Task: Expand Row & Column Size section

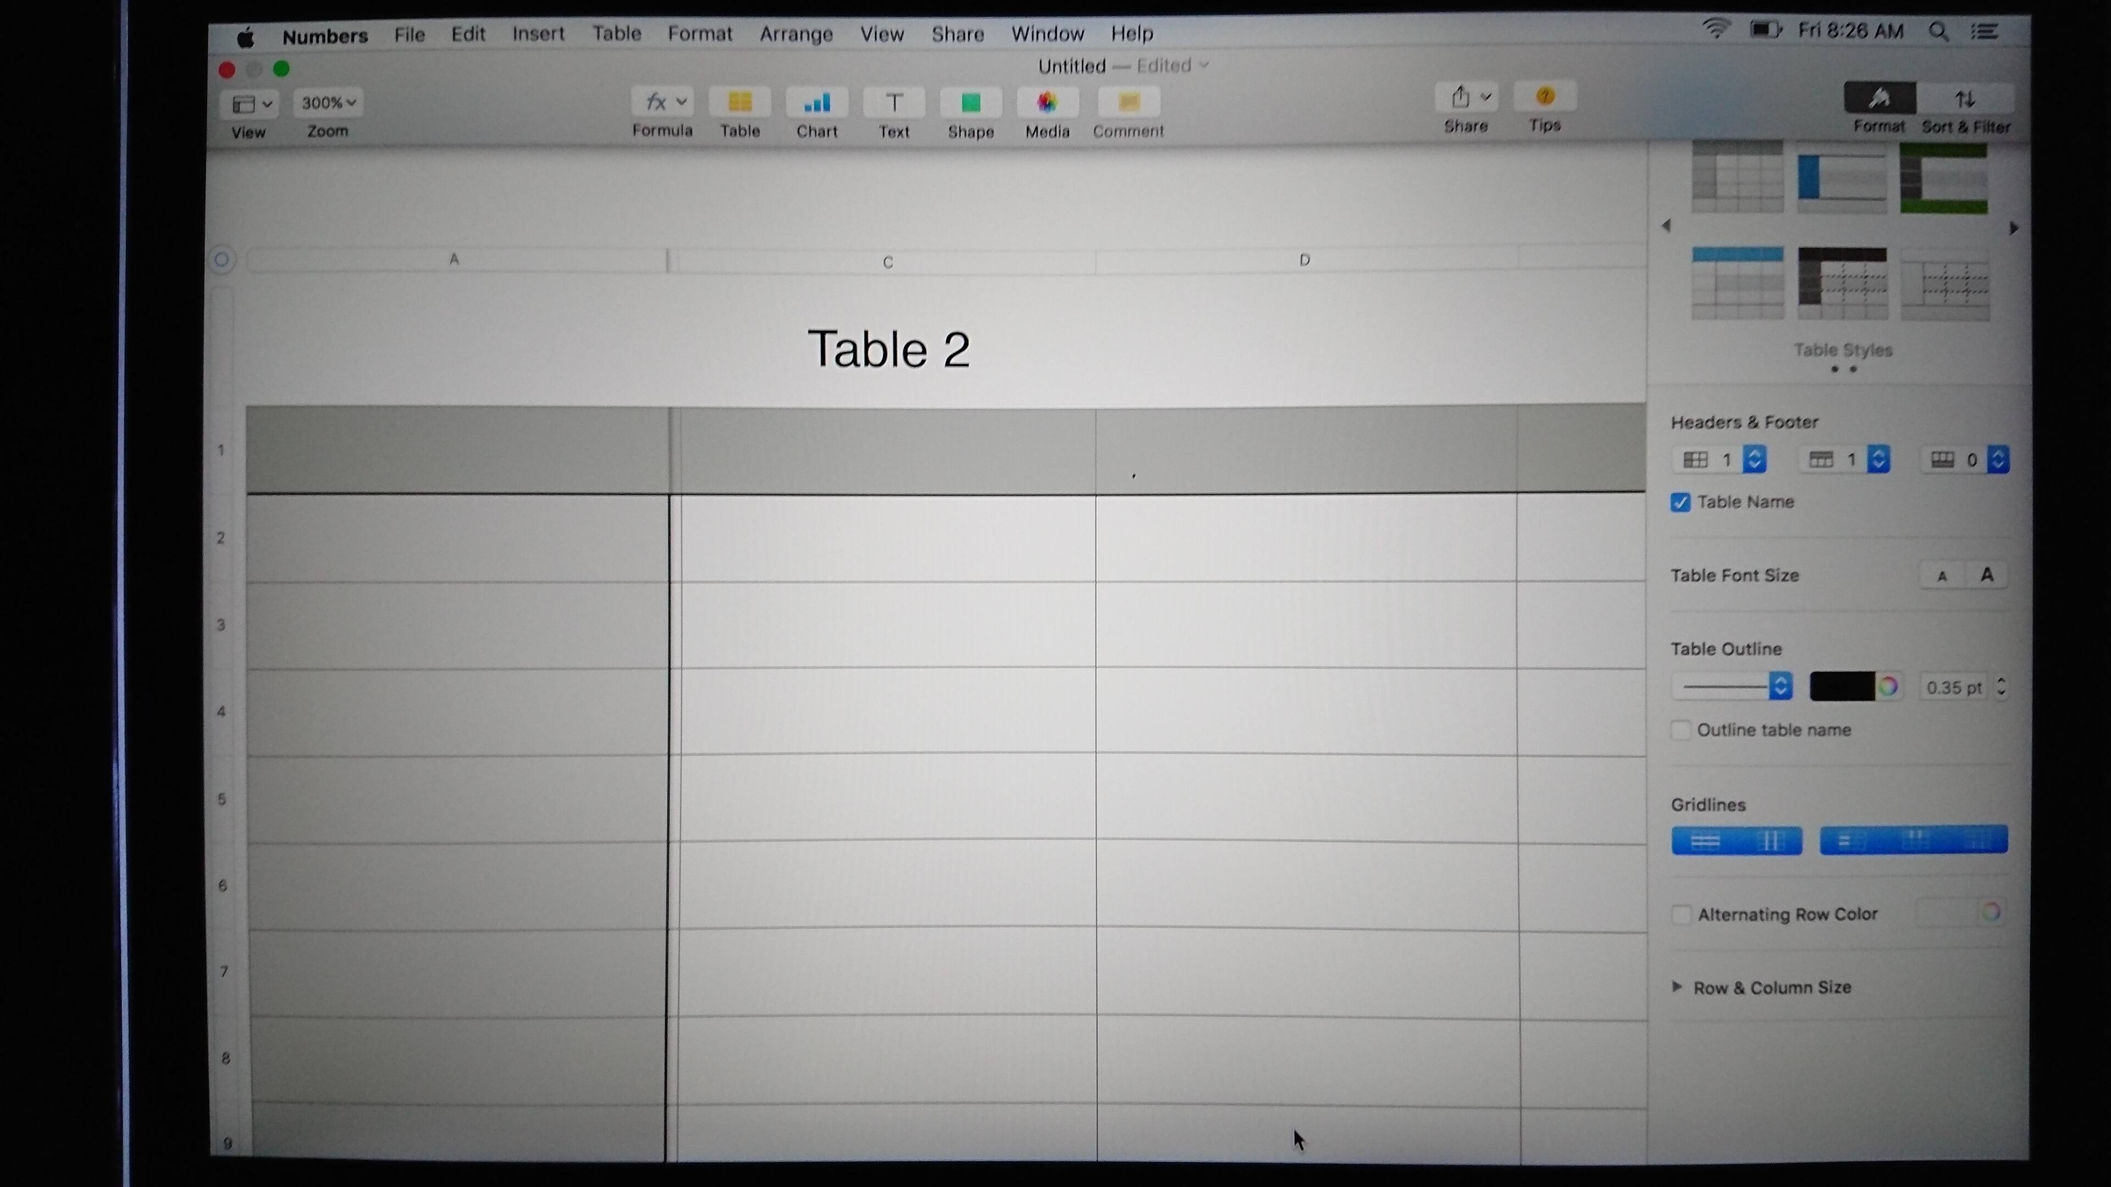Action: pyautogui.click(x=1677, y=987)
